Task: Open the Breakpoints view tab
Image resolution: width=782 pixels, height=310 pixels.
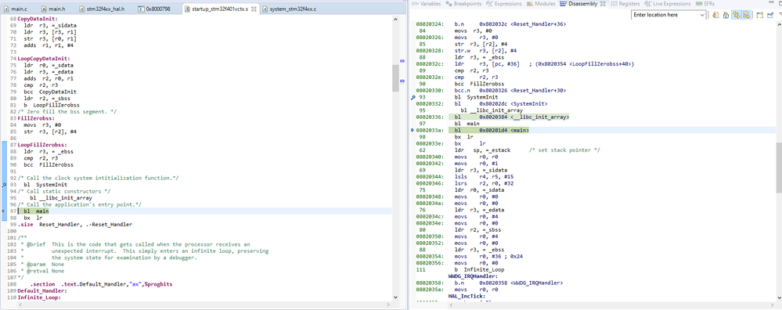Action: point(464,3)
